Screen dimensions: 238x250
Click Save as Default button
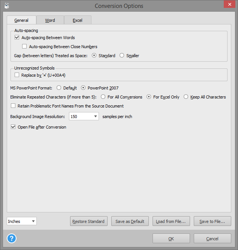click(130, 221)
